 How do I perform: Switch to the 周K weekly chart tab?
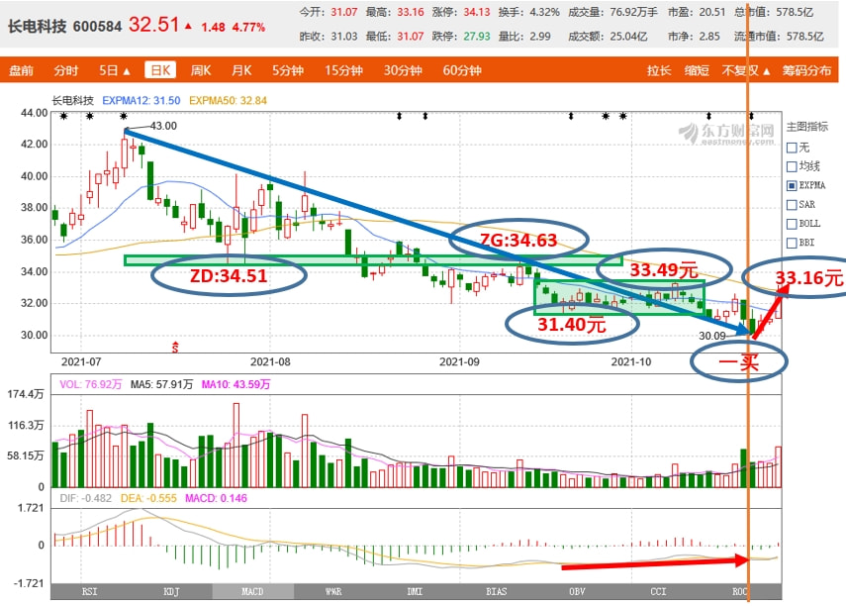201,70
